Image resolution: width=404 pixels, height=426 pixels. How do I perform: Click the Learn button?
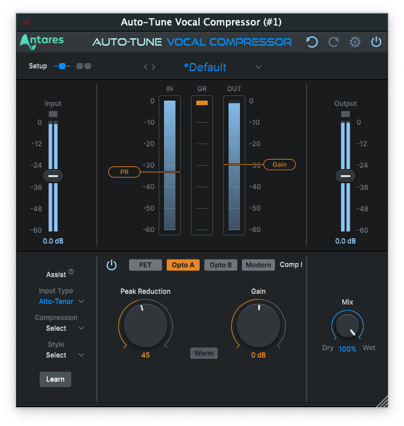pyautogui.click(x=55, y=379)
